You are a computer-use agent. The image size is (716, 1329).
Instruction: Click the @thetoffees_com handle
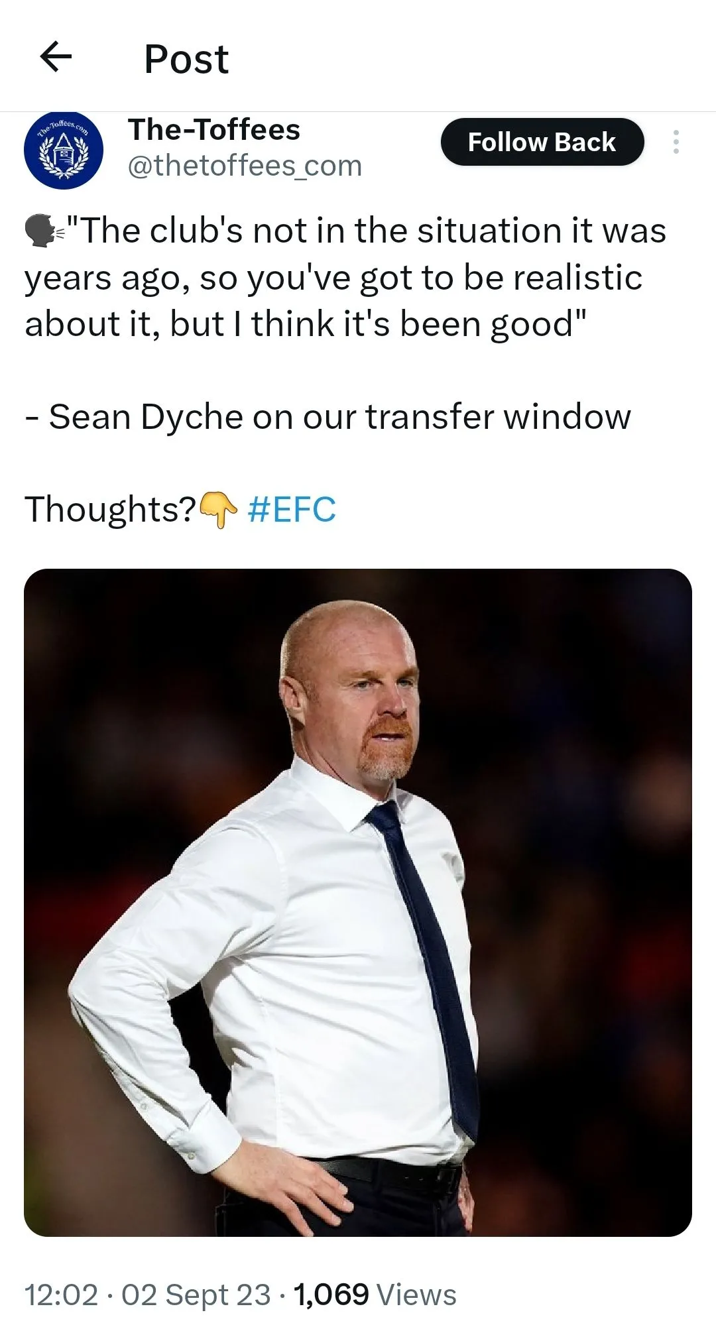tap(245, 166)
